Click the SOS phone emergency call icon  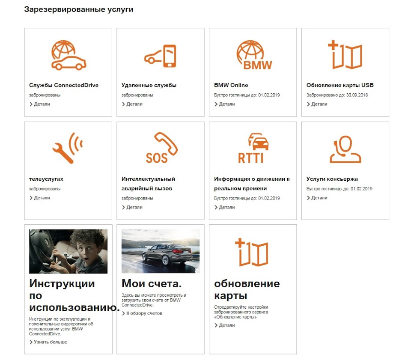coord(161,148)
